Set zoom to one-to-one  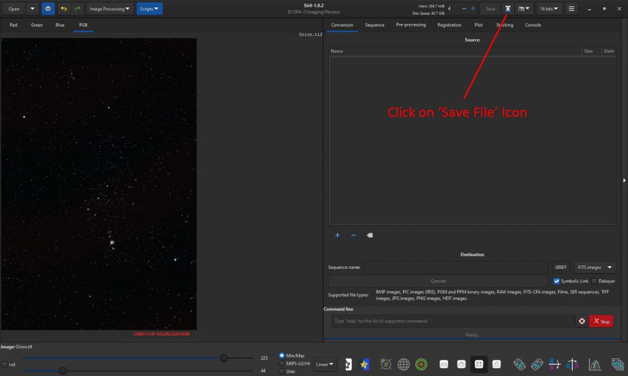(x=497, y=364)
